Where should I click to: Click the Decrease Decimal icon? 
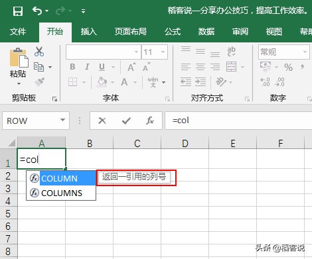point(279,82)
